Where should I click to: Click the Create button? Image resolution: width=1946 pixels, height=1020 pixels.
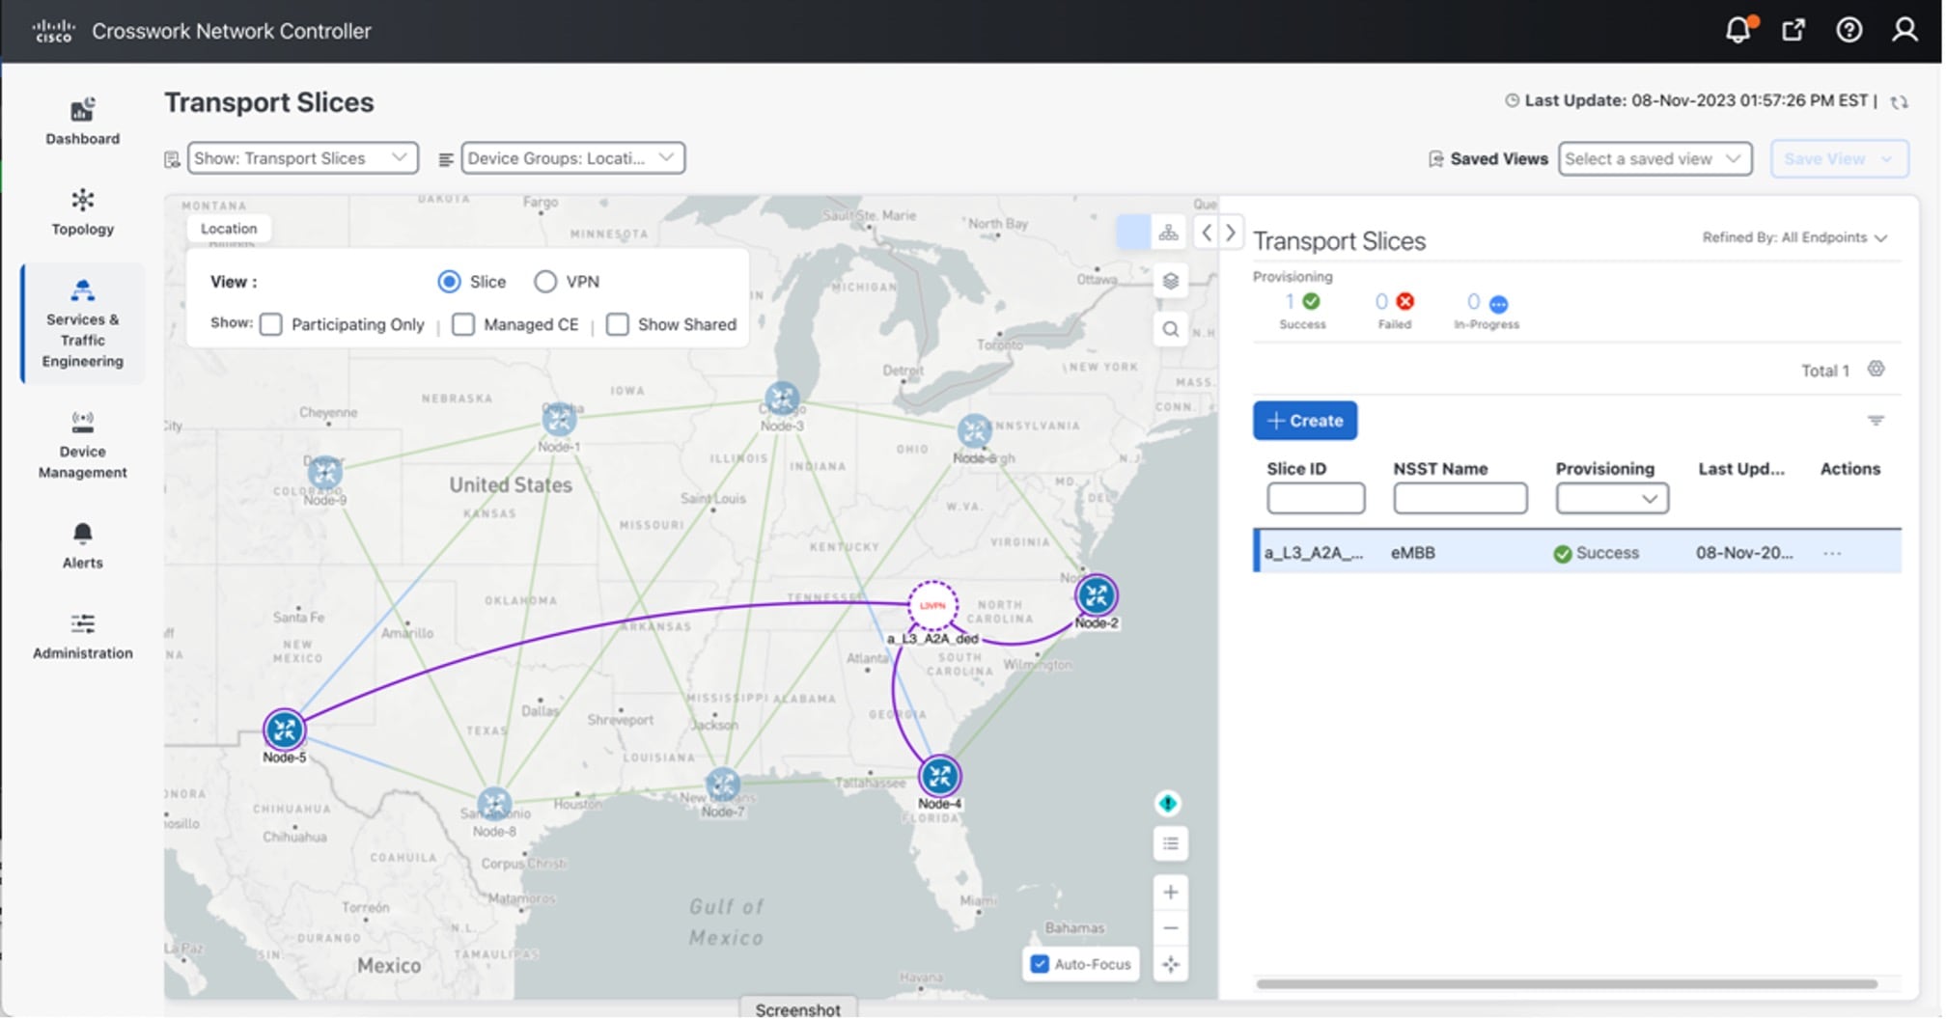tap(1305, 420)
